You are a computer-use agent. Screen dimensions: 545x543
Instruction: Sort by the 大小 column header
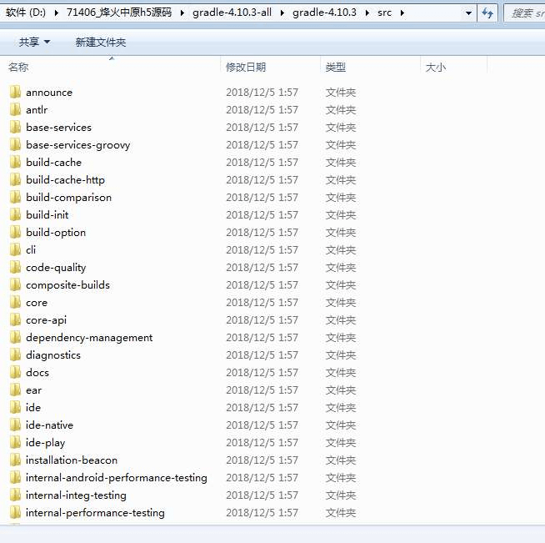(436, 67)
